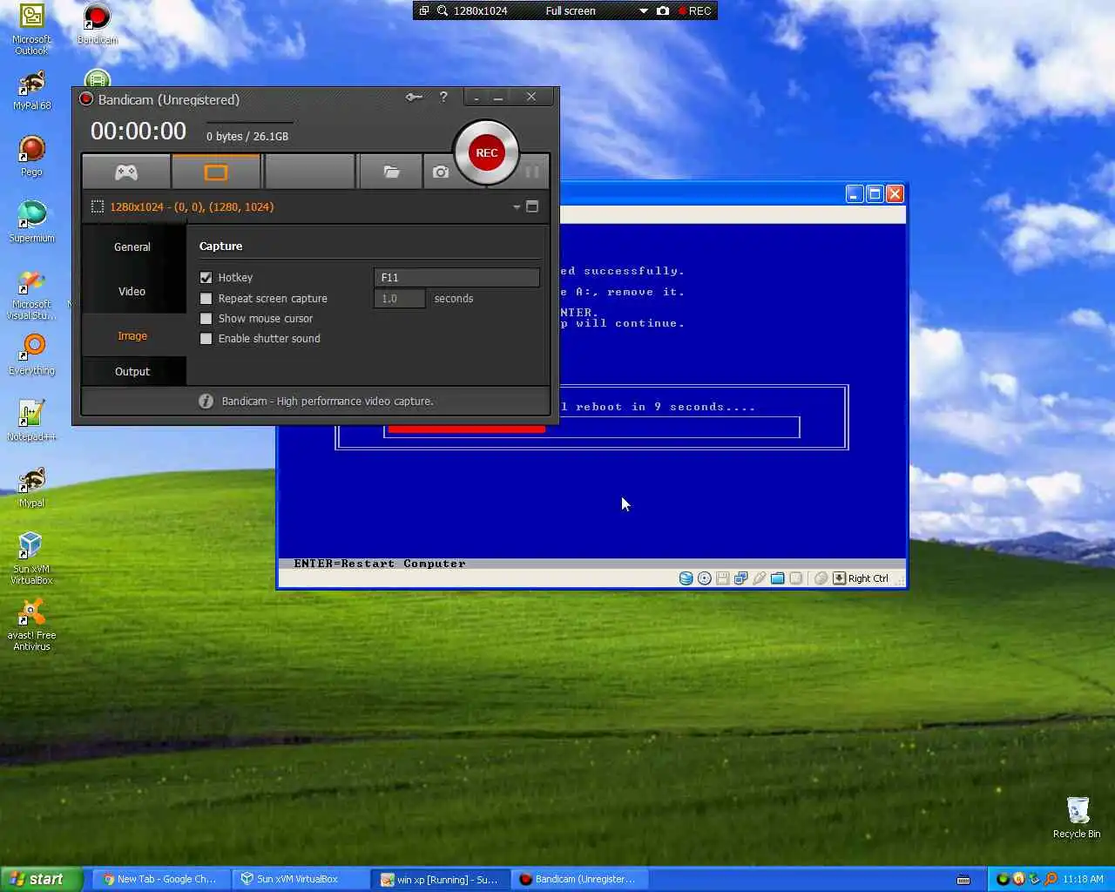
Task: Open the Mypal desktop shortcut
Action: click(32, 487)
